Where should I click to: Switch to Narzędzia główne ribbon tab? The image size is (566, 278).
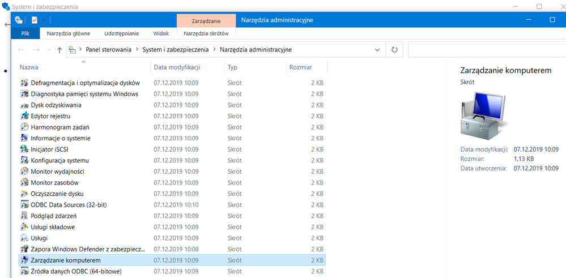[x=68, y=33]
